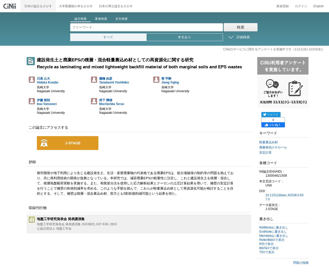Open author link 伊藤 智則
This screenshot has width=329, height=273.
pos(43,100)
